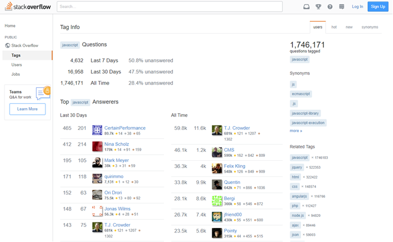The image size is (393, 242).
Task: Click the 16,958 Last 30 Days count
Action: (75, 72)
